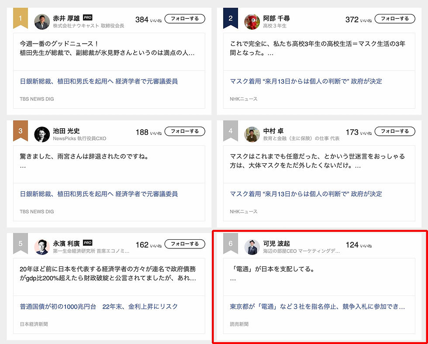Open 赤井 厚雄's profile avatar
This screenshot has width=428, height=344.
[x=42, y=22]
